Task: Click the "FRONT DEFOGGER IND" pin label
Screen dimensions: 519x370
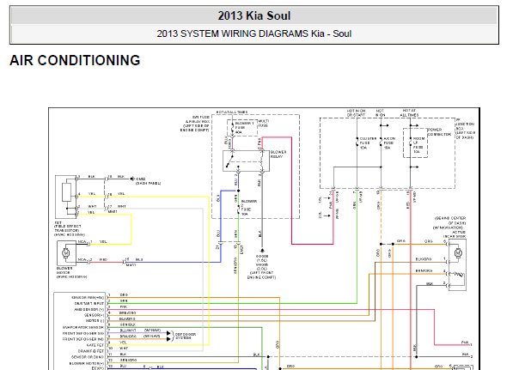Action: (83, 339)
